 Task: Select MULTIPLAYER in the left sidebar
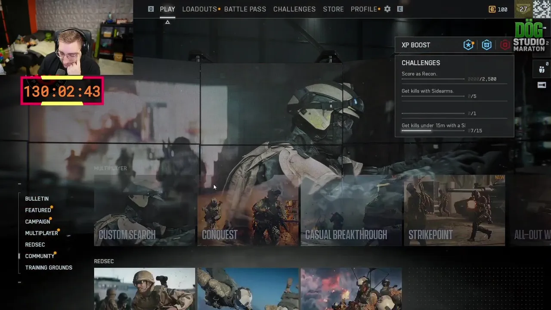(x=41, y=233)
